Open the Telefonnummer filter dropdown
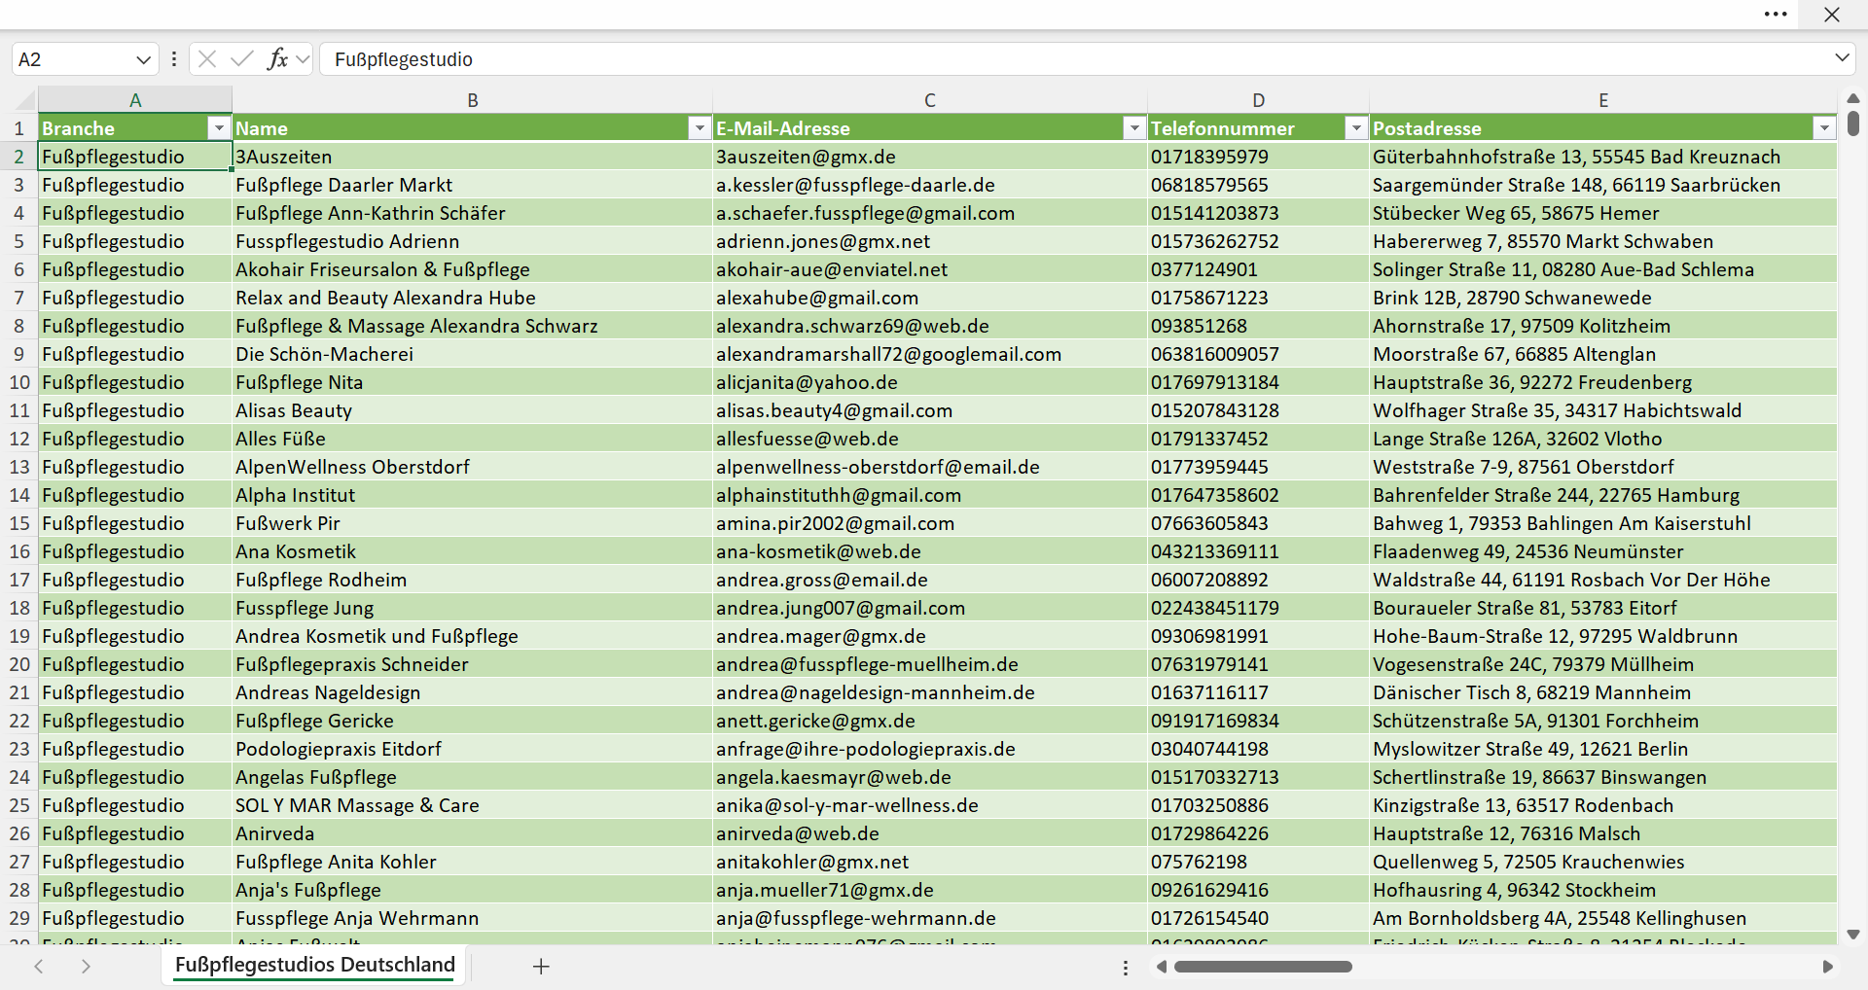The height and width of the screenshot is (990, 1868). [1356, 128]
